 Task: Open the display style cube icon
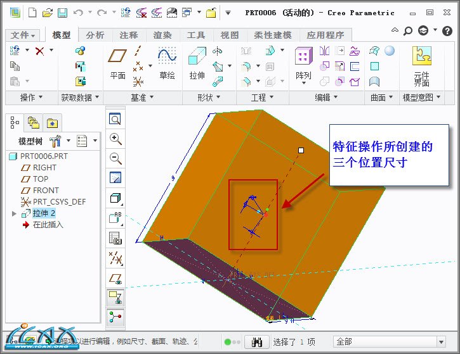pos(115,198)
